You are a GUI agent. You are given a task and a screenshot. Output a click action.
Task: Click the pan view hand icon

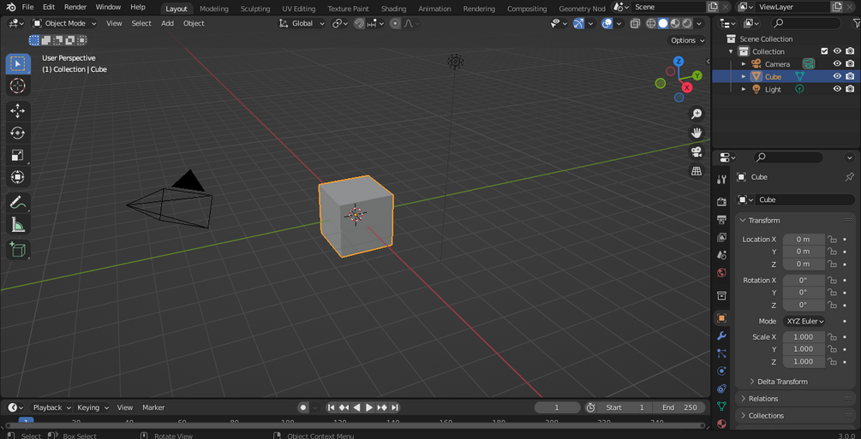coord(697,133)
